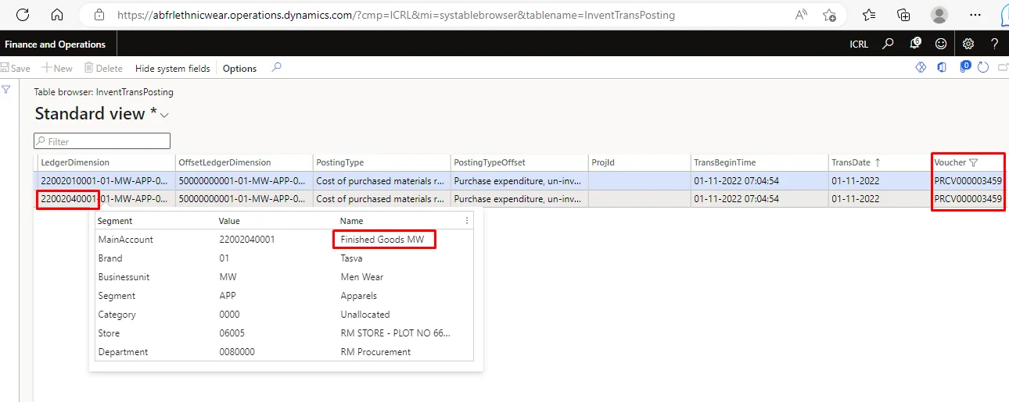
Task: Click Segment column header in popup
Action: (x=115, y=221)
